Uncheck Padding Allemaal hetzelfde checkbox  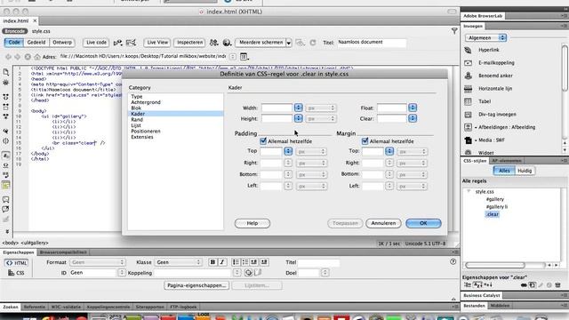[x=263, y=140]
